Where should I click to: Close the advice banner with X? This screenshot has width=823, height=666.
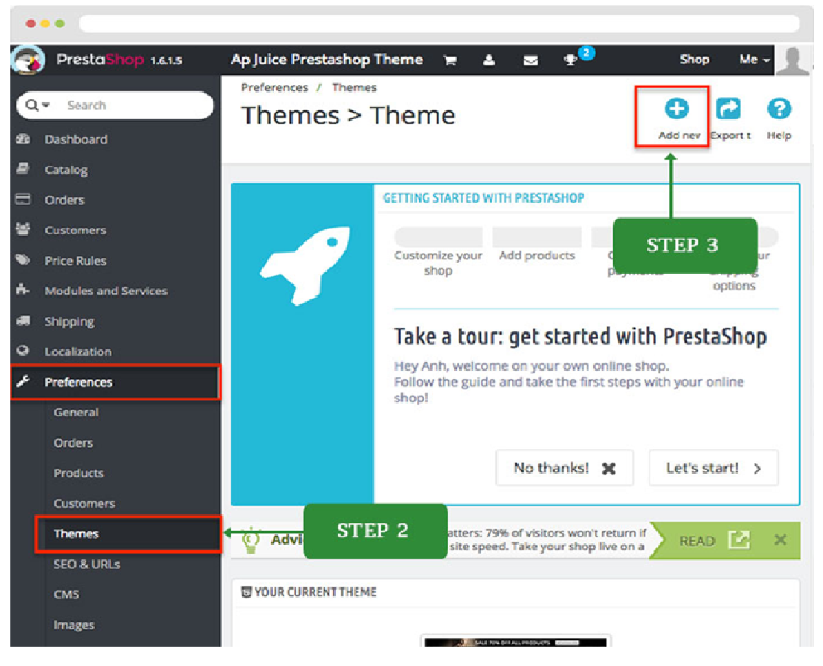click(x=780, y=540)
